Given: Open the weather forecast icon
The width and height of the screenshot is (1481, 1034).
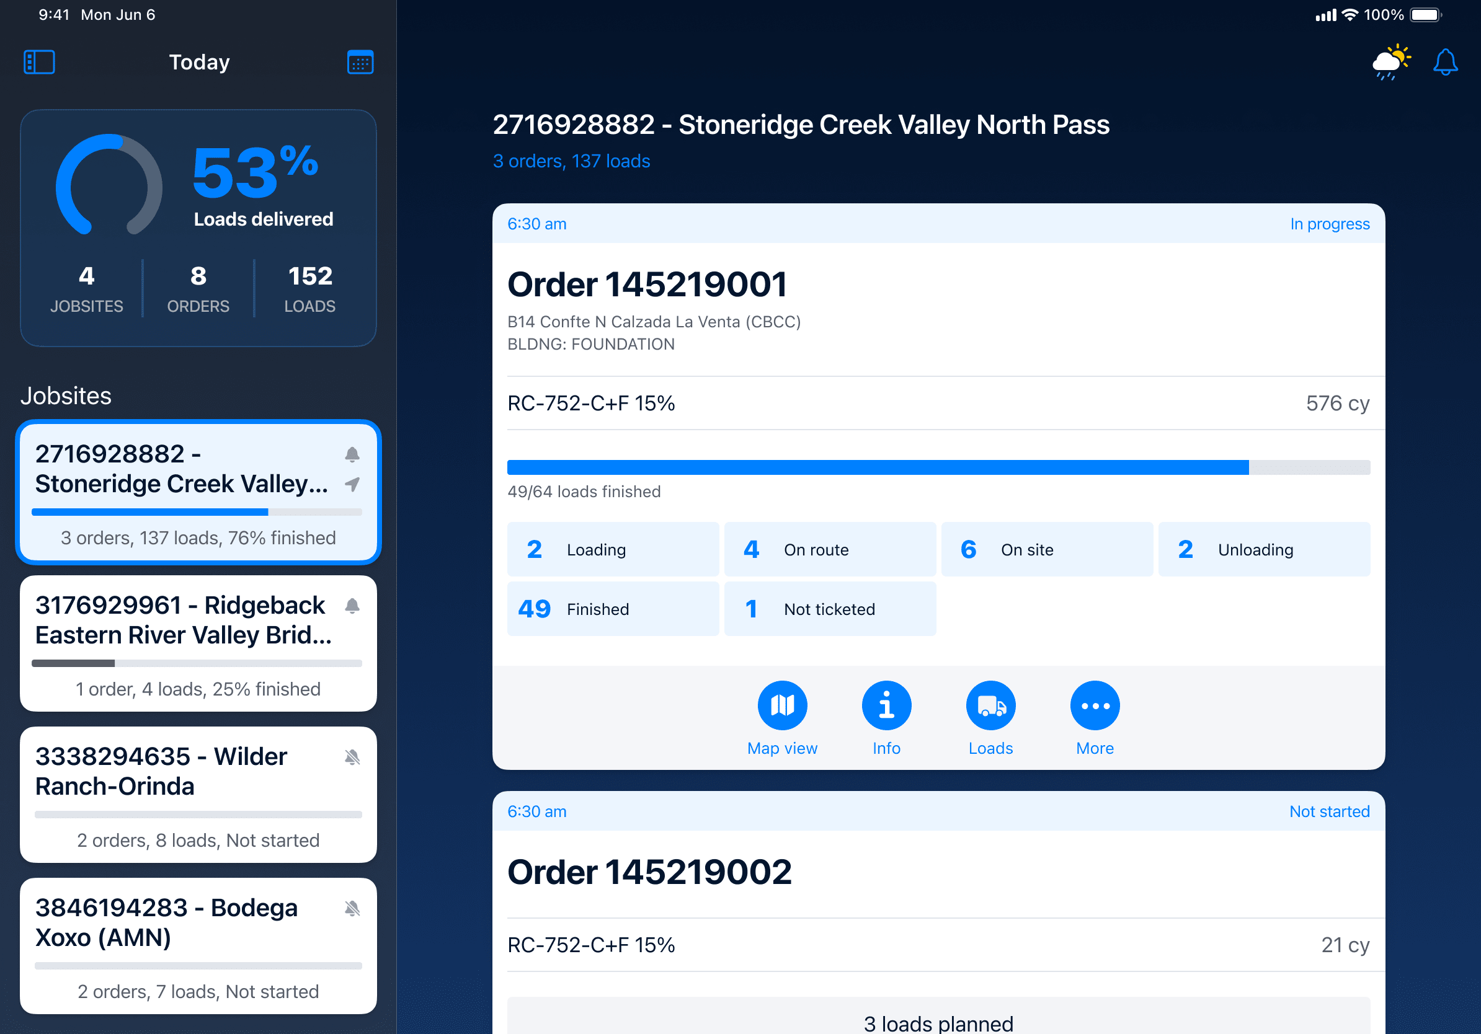Looking at the screenshot, I should tap(1391, 63).
